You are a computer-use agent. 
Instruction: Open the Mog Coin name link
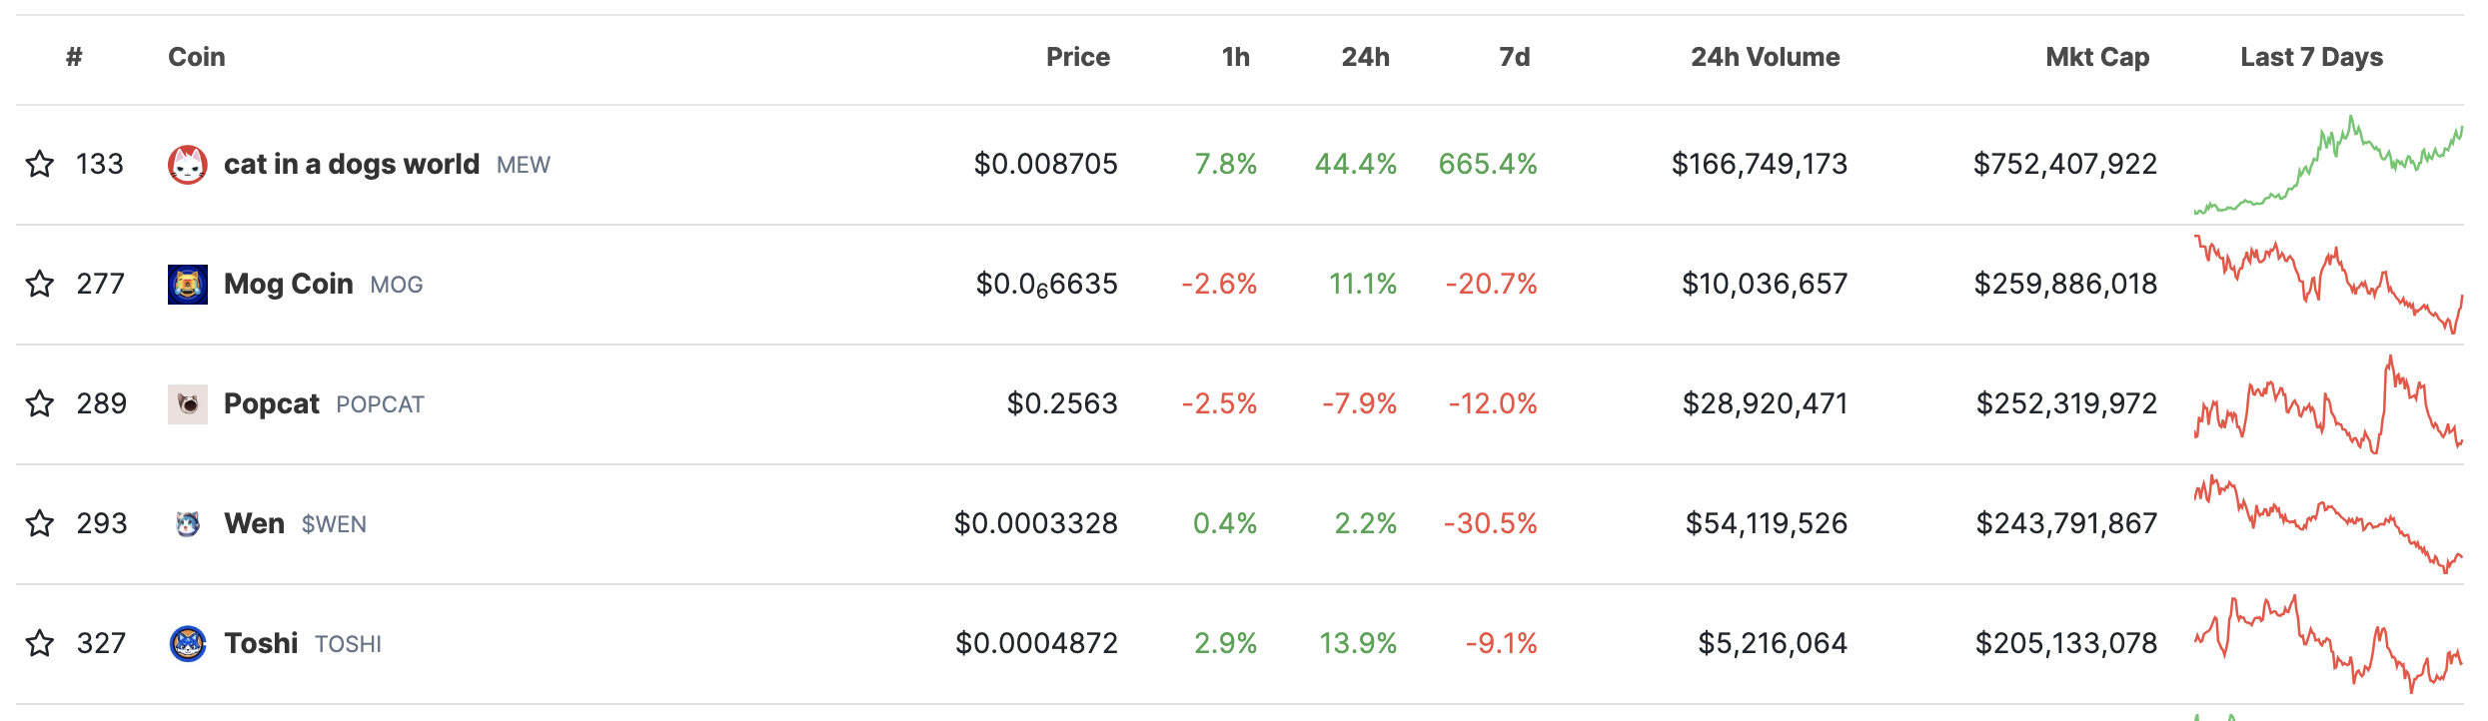point(289,285)
